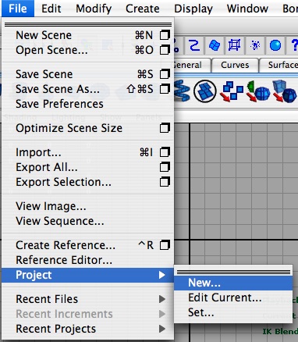Screen dimensions: 298x342
Task: Click the dotted particle burst toolbar icon
Action: [255, 45]
